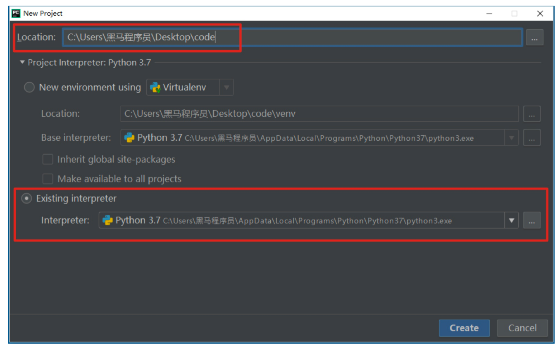Click the Create button

(x=464, y=328)
